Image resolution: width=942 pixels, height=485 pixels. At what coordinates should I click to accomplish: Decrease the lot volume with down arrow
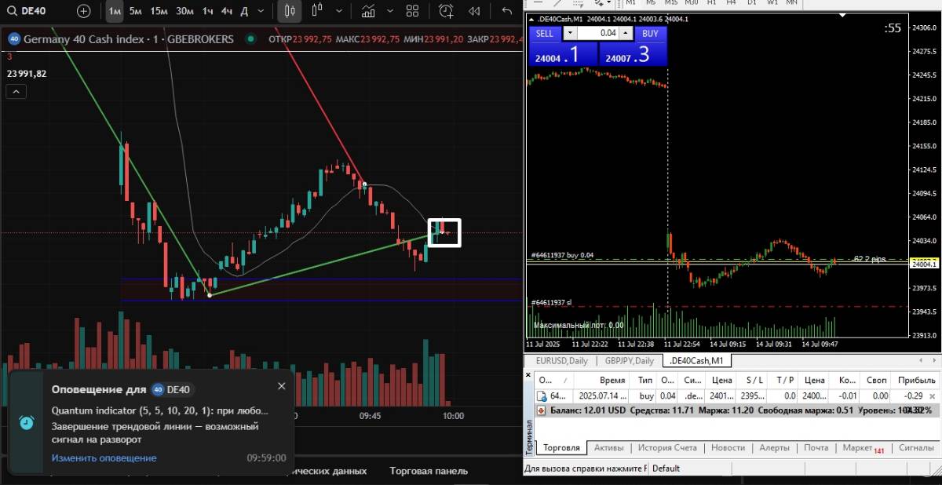571,33
